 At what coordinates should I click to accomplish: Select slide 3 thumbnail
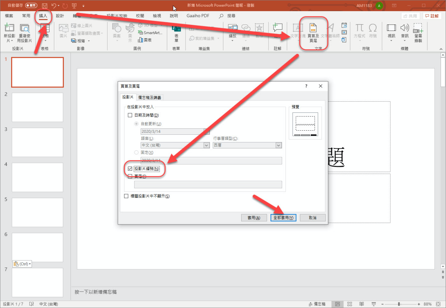pos(38,142)
